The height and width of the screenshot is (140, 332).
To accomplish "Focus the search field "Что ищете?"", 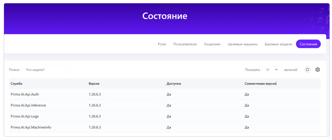I will (x=46, y=70).
